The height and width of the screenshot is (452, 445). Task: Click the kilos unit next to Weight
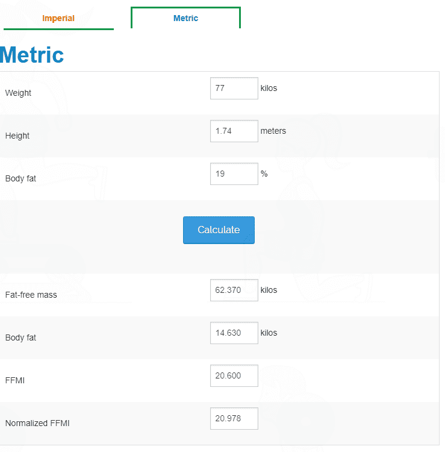click(x=269, y=88)
